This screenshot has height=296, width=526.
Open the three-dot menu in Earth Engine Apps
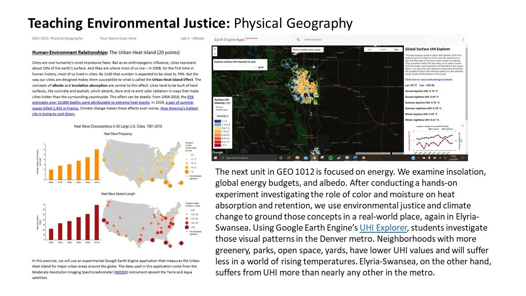tap(463, 39)
